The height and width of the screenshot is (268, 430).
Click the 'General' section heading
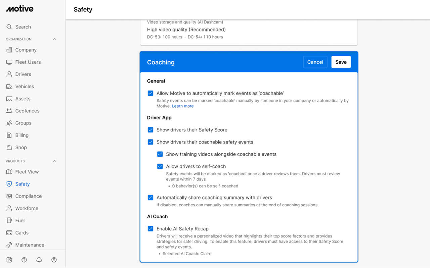pos(156,81)
